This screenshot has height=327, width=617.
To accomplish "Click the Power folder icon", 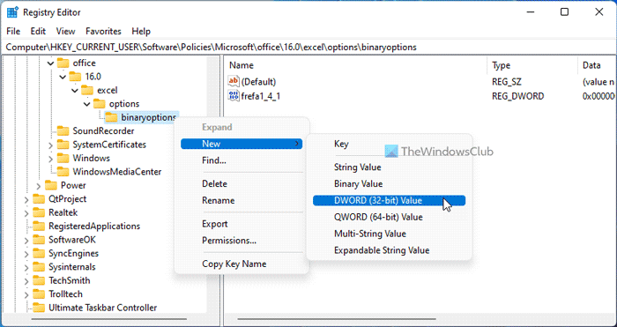I will tap(51, 185).
